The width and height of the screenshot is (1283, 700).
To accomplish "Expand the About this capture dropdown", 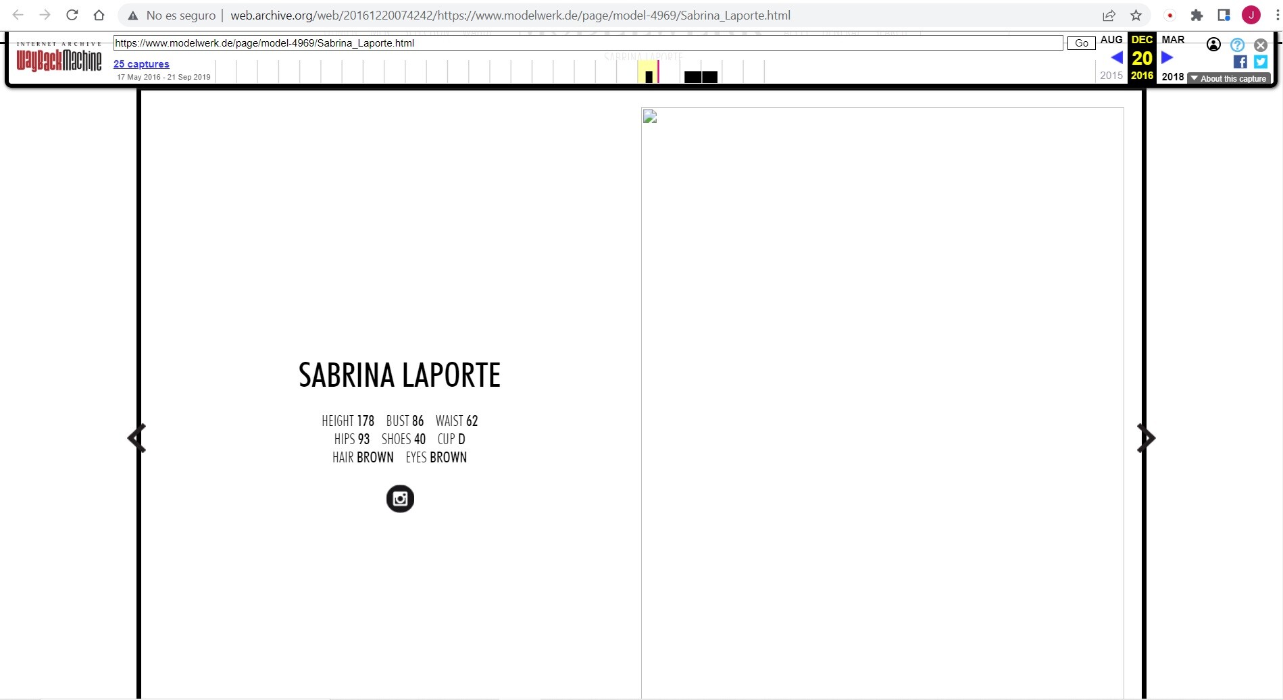I will point(1229,78).
